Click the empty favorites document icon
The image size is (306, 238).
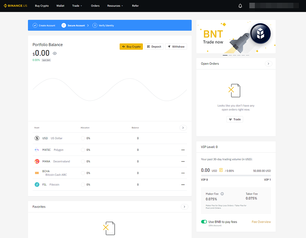click(x=109, y=228)
